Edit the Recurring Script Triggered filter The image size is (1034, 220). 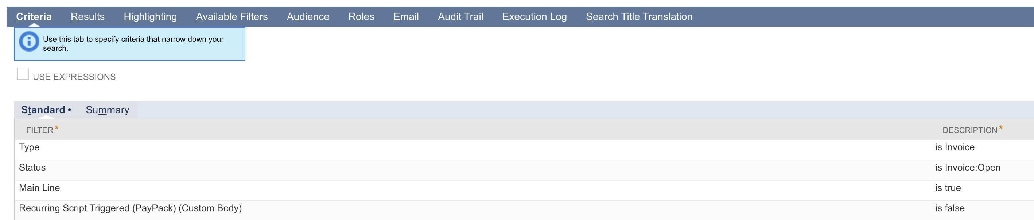pos(130,208)
